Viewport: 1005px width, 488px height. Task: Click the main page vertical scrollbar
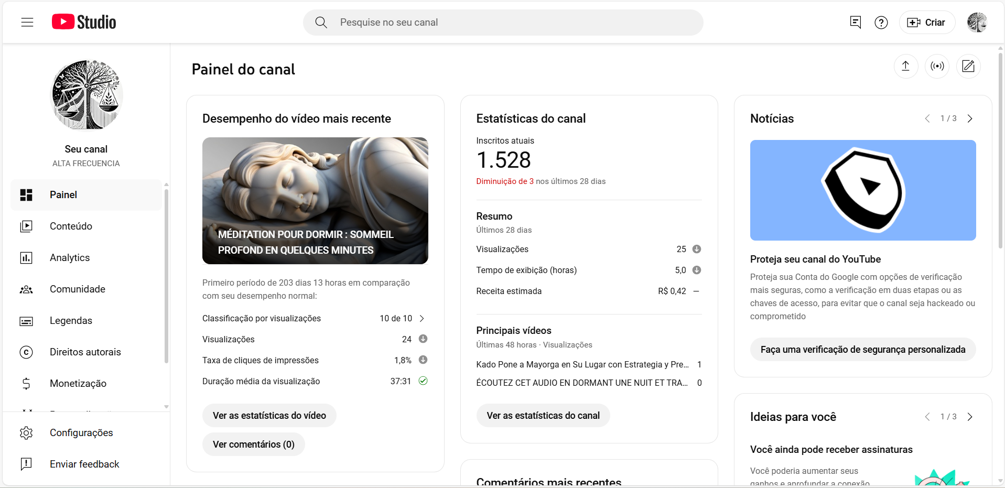point(1000,149)
